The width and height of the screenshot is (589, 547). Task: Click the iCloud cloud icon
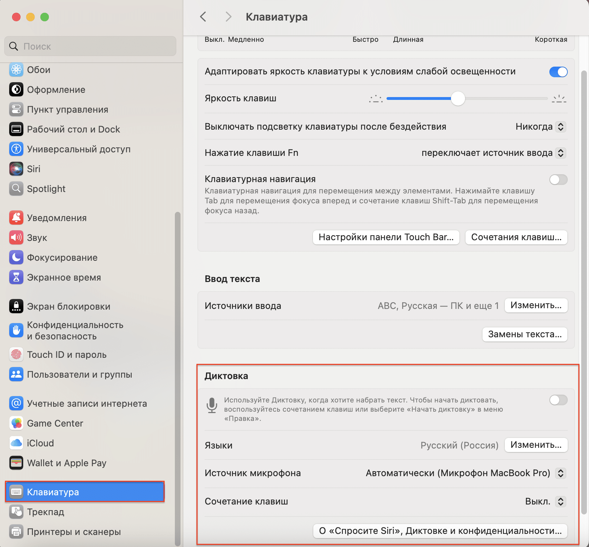16,443
